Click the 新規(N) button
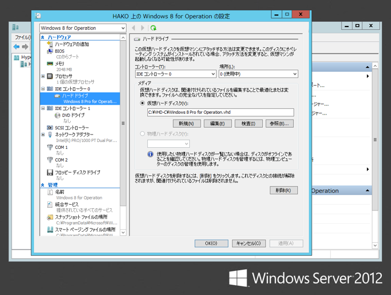The image size is (391, 295). click(187, 124)
